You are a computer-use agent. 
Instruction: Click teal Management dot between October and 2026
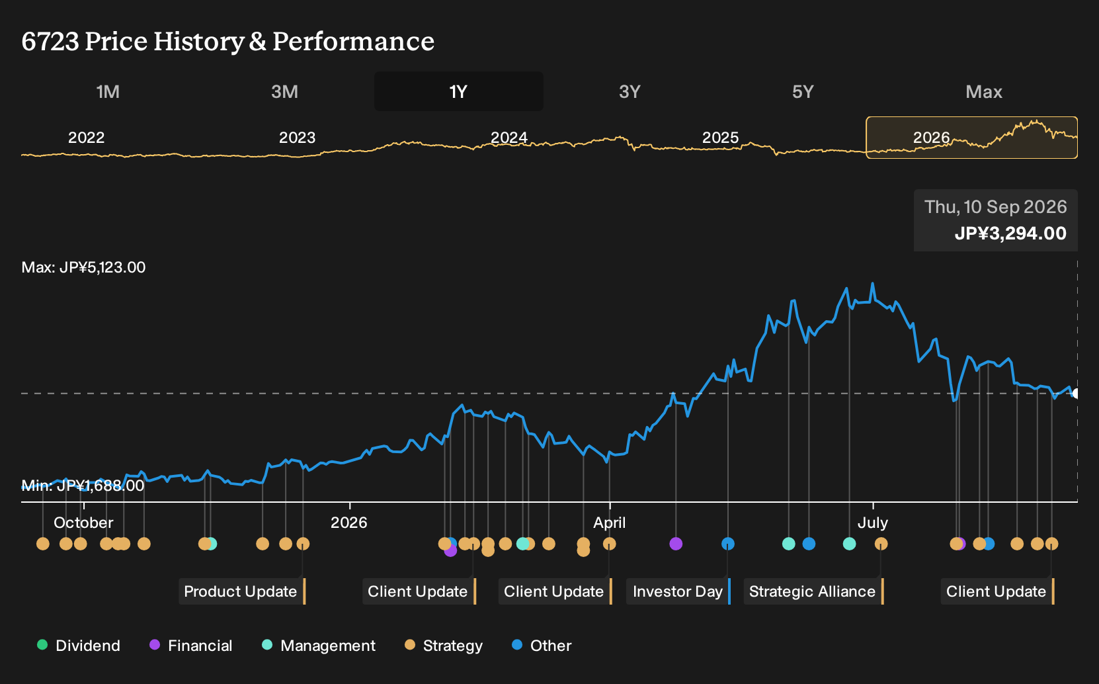pyautogui.click(x=212, y=544)
